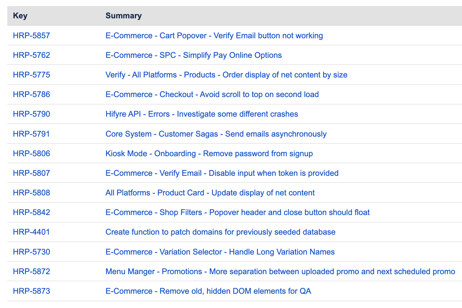This screenshot has height=308, width=462.
Task: Open Shop Filters popover header issue
Action: tap(237, 212)
